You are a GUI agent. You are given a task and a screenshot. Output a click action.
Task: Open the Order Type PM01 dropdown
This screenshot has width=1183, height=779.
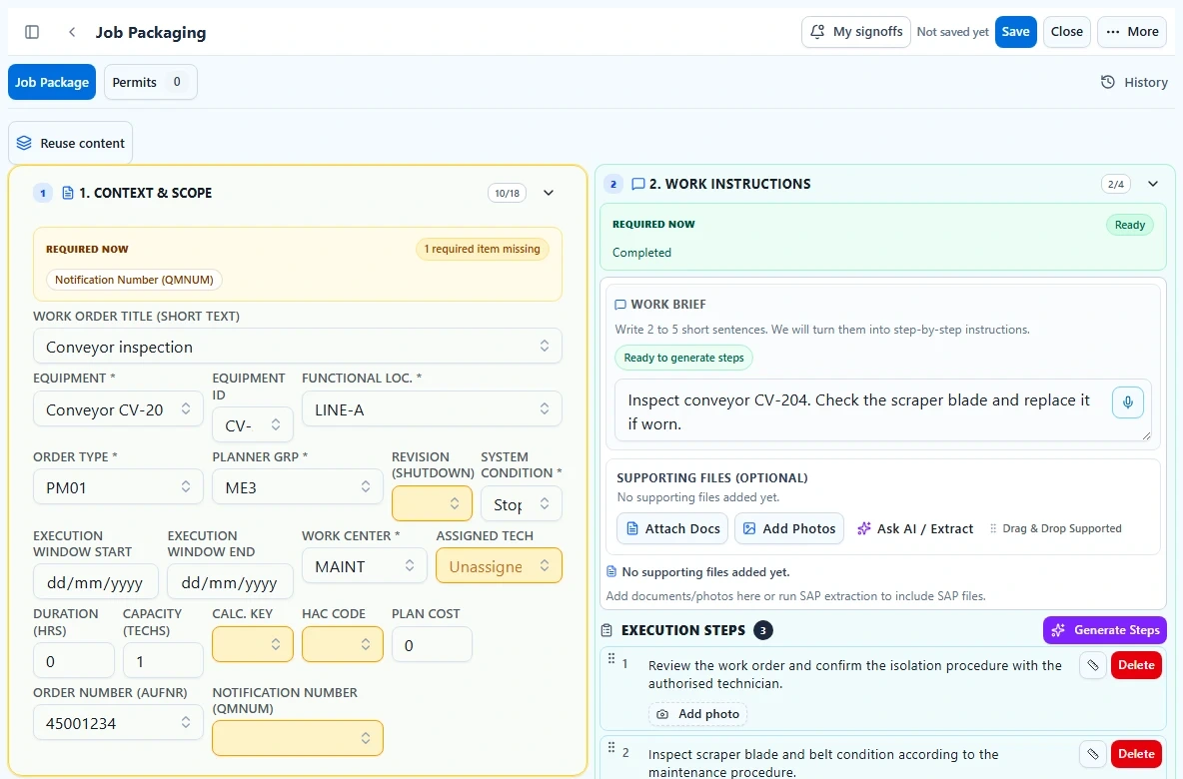coord(118,487)
